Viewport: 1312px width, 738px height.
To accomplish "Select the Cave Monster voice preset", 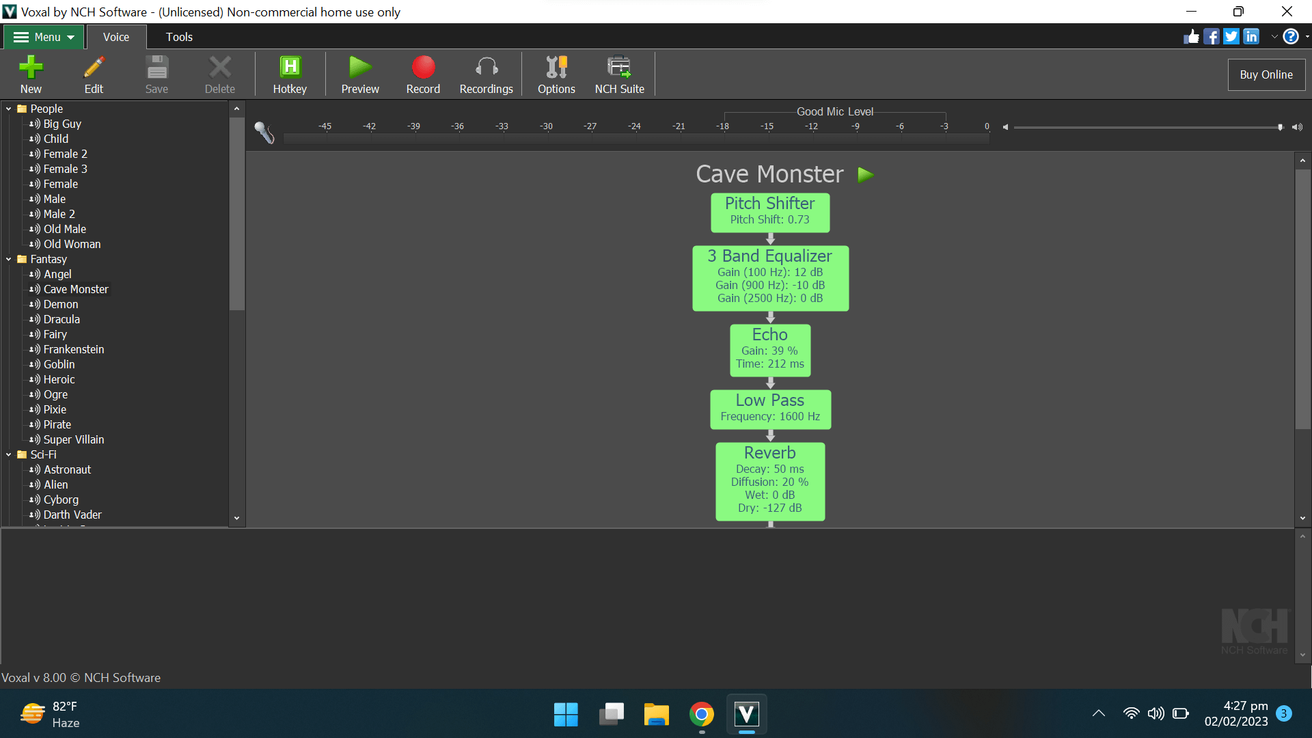I will coord(76,289).
